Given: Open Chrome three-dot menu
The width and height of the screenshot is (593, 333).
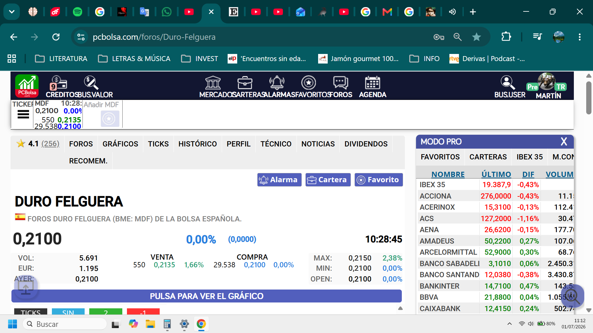Looking at the screenshot, I should click(x=580, y=37).
